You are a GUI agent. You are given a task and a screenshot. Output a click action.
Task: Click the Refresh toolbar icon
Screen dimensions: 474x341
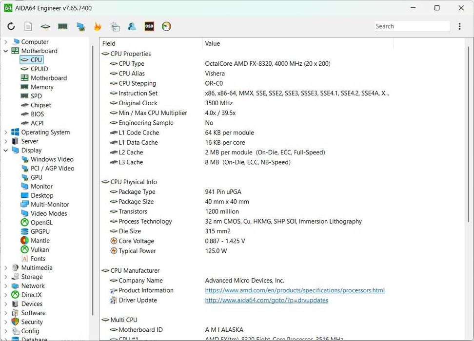11,26
